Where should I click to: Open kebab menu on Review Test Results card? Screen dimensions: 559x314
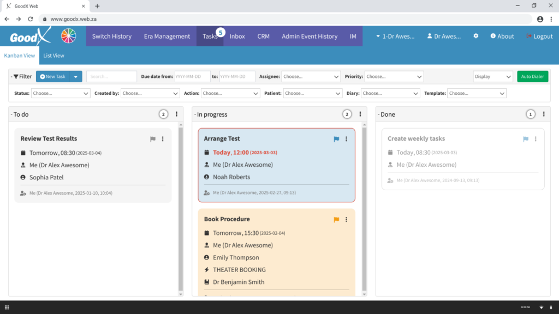point(163,139)
